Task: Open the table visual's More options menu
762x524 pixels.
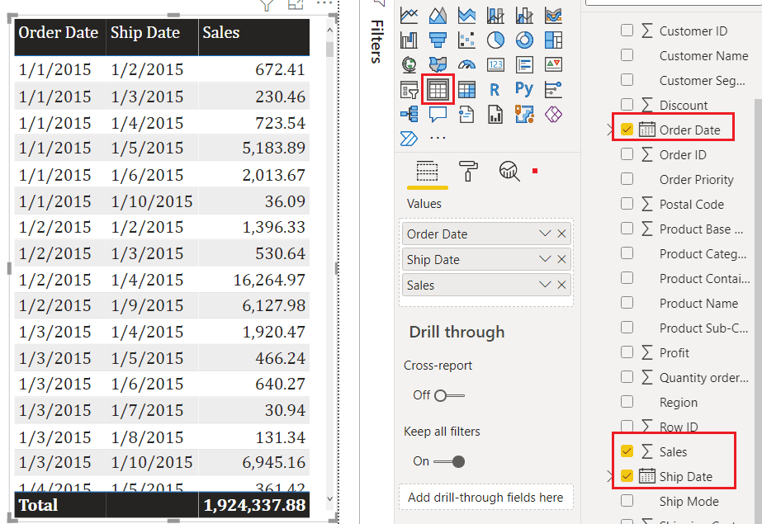Action: pyautogui.click(x=324, y=4)
